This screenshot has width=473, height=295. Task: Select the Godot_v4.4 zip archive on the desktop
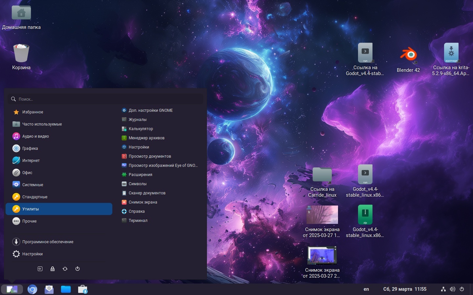(365, 222)
